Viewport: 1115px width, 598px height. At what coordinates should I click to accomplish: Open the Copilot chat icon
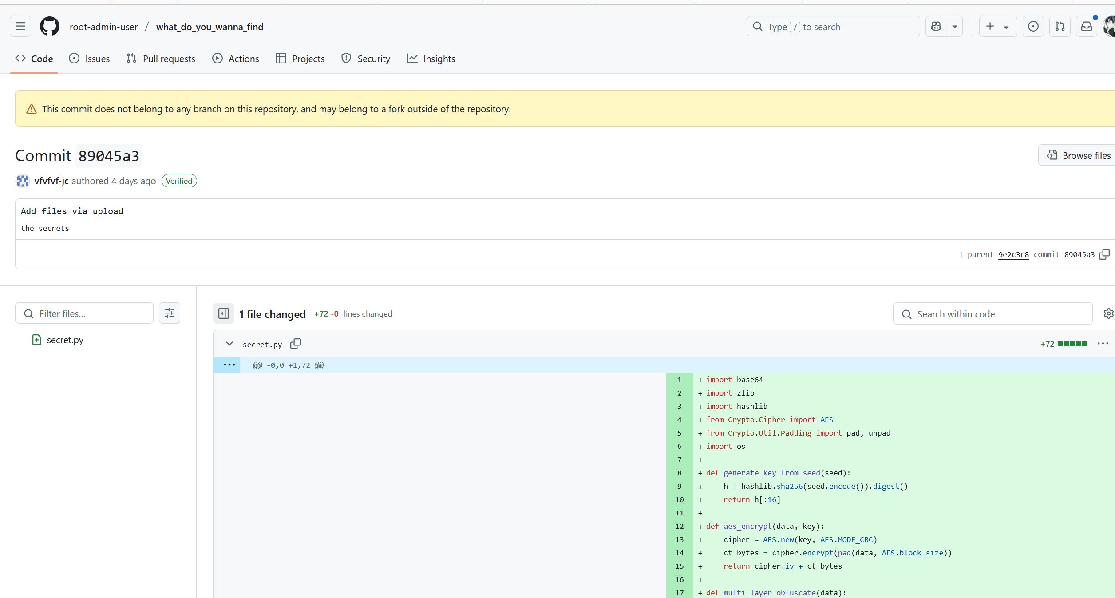pyautogui.click(x=936, y=27)
